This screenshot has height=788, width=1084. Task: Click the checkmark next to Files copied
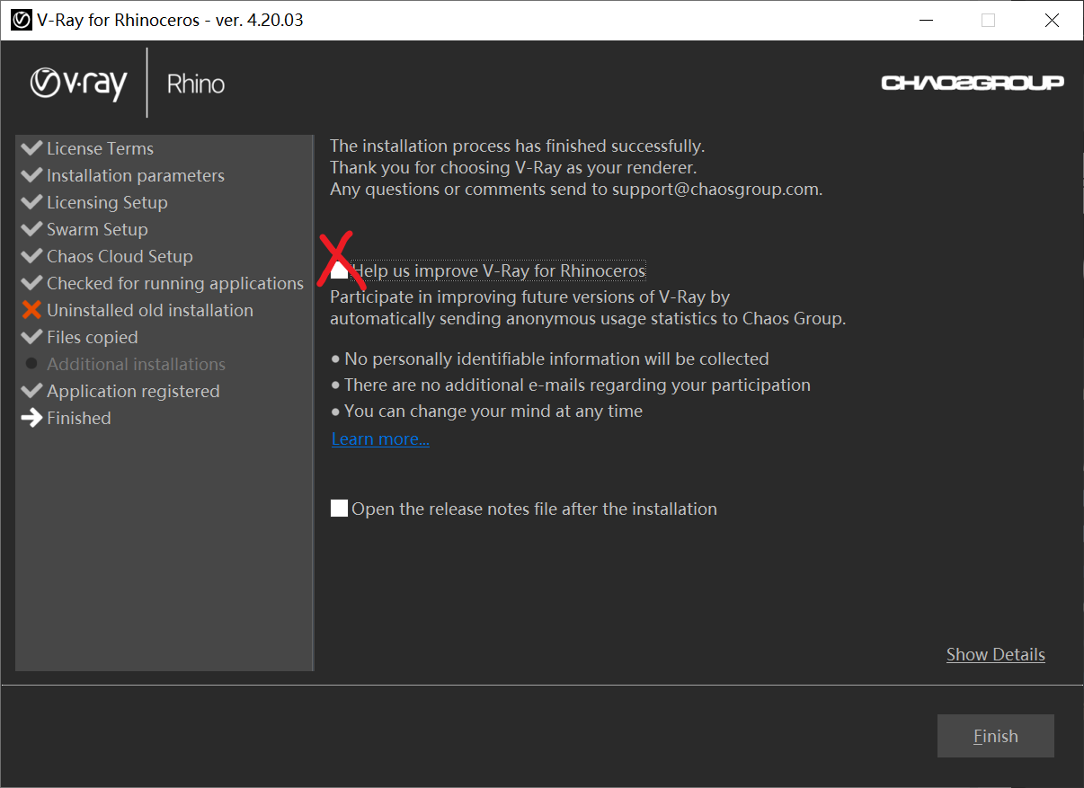click(x=31, y=337)
